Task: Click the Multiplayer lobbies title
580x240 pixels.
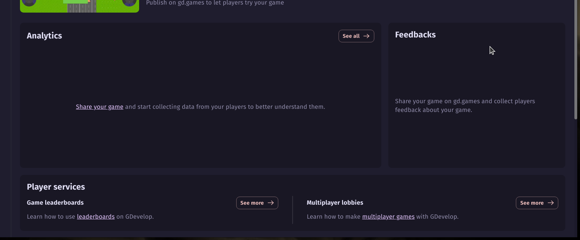Action: pyautogui.click(x=335, y=203)
